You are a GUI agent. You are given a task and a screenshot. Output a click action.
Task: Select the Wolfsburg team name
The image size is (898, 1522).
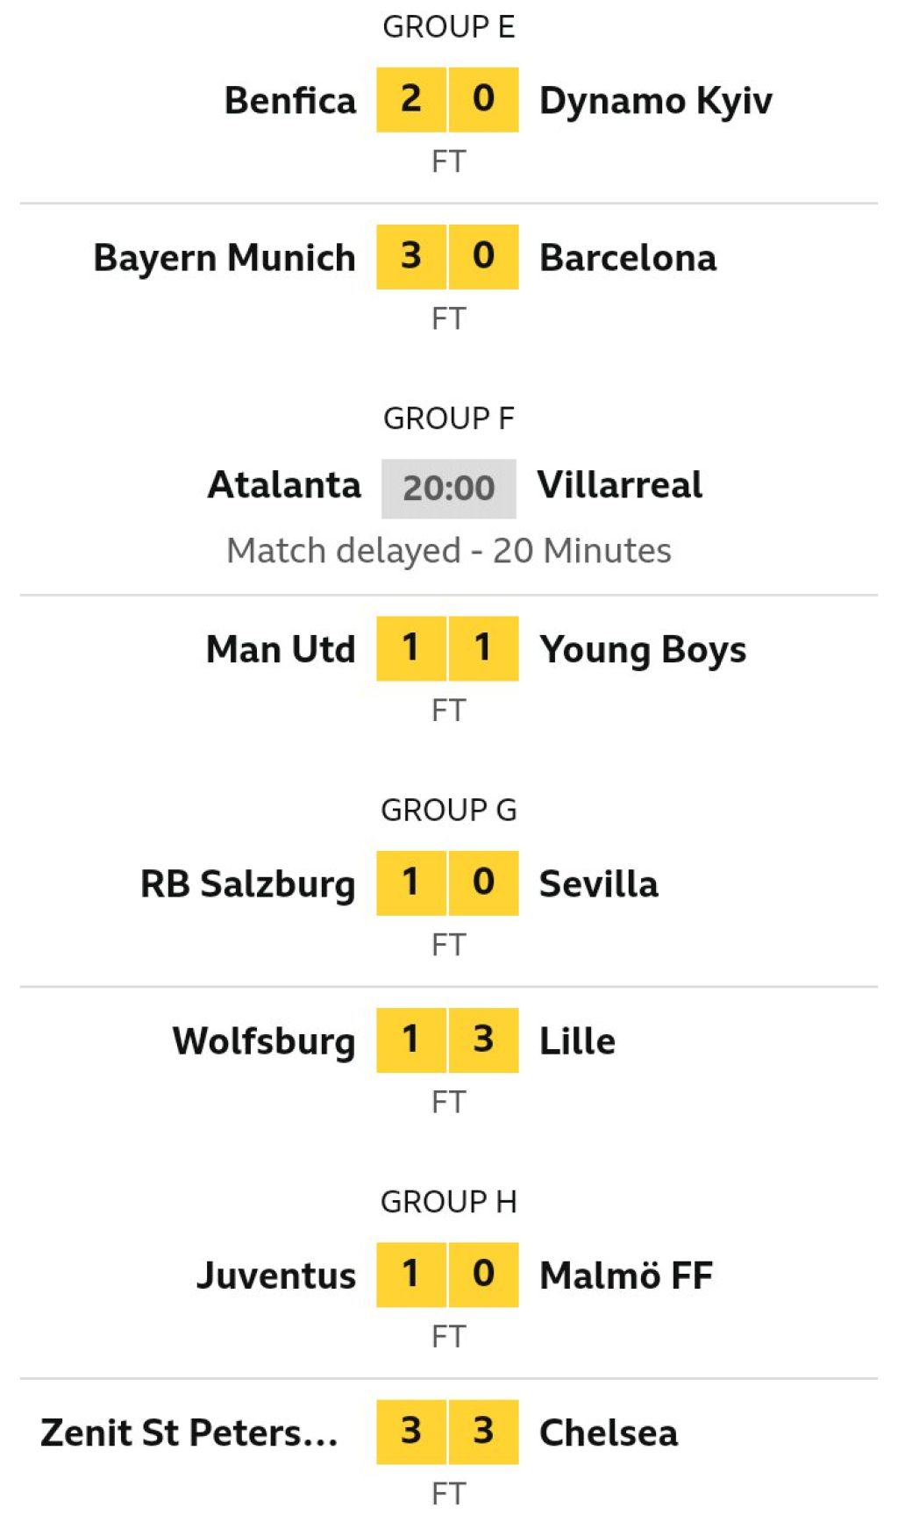pyautogui.click(x=264, y=1041)
